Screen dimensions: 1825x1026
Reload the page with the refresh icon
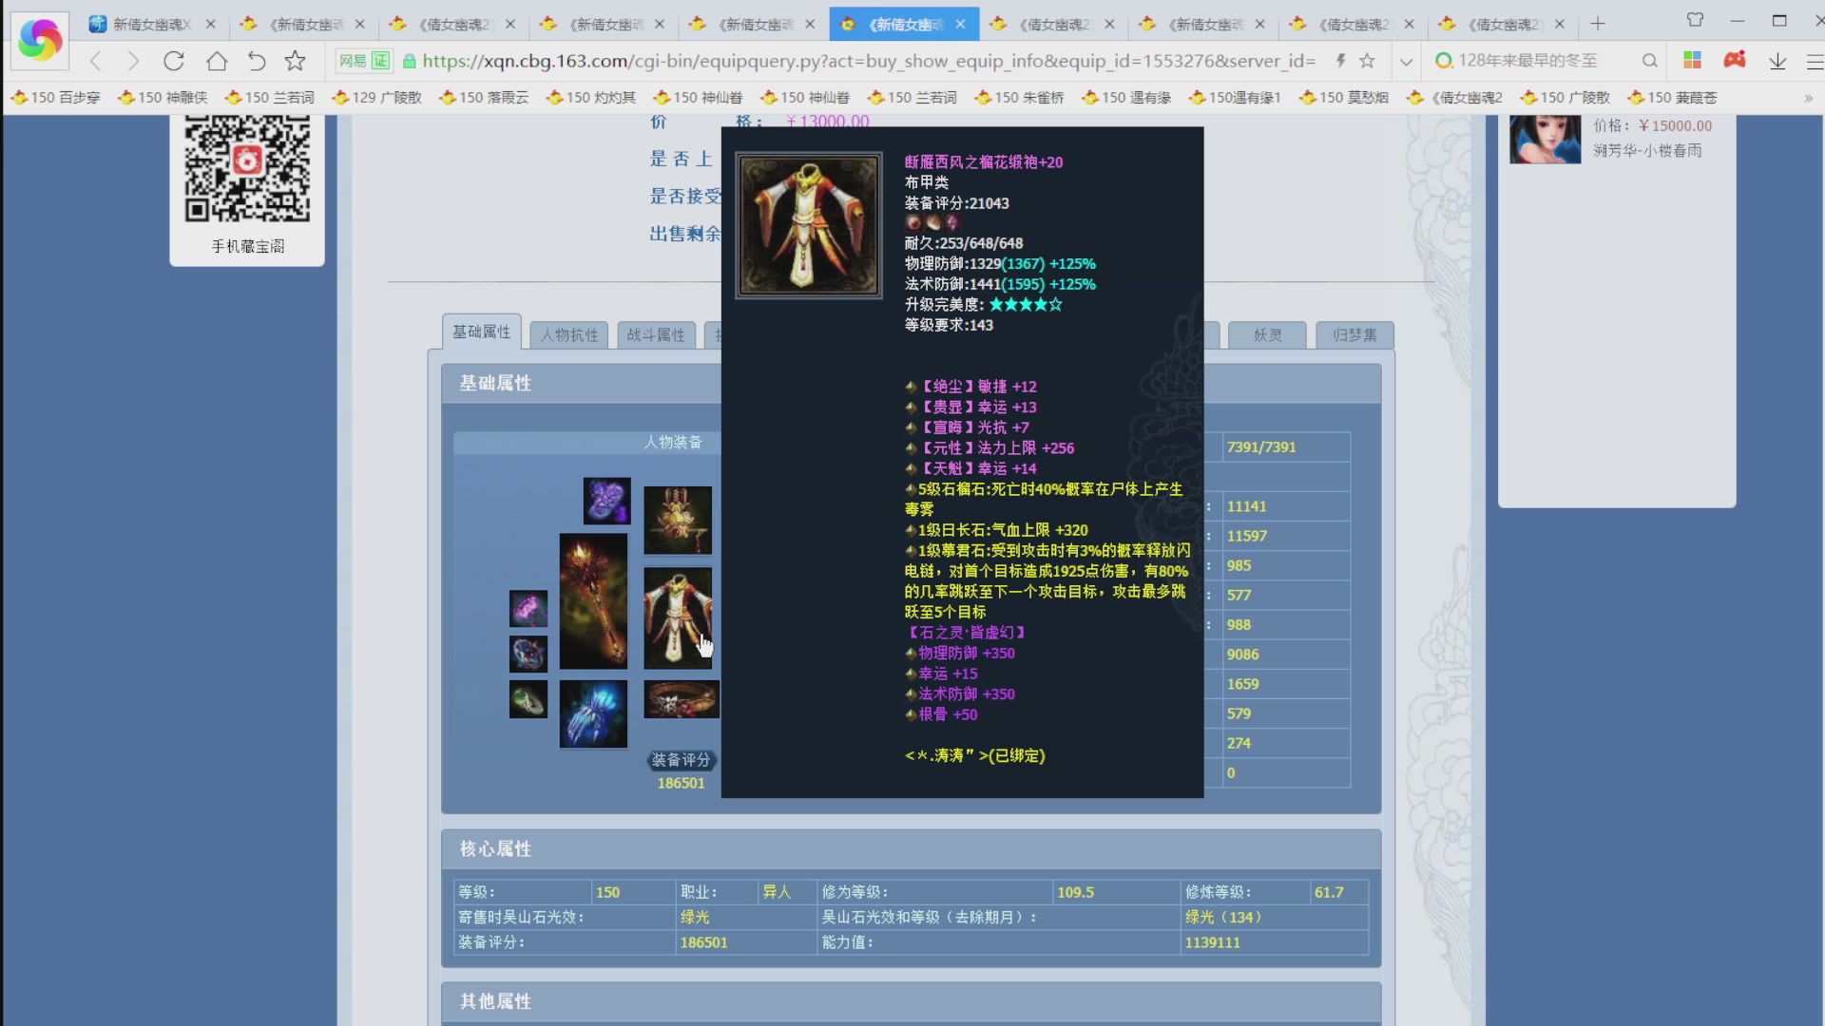click(173, 61)
